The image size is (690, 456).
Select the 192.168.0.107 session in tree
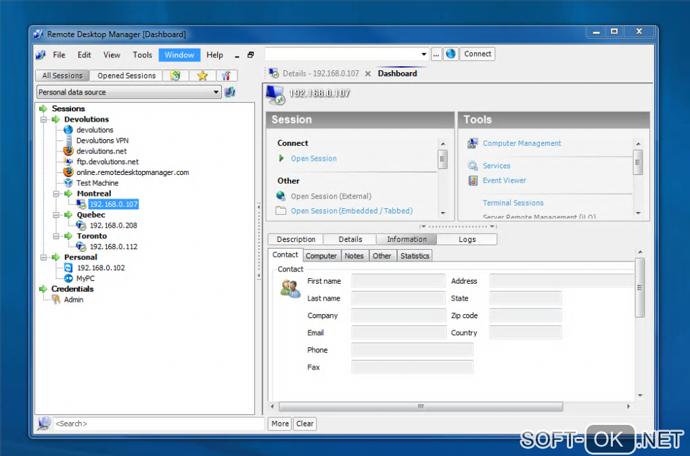tap(114, 204)
